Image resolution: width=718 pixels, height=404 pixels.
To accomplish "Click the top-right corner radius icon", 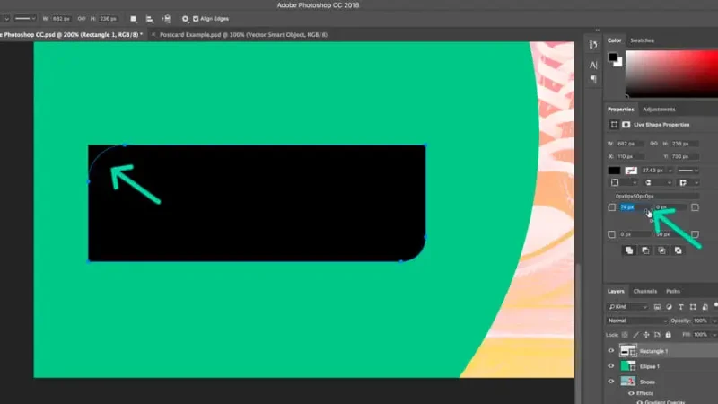I will [x=695, y=207].
